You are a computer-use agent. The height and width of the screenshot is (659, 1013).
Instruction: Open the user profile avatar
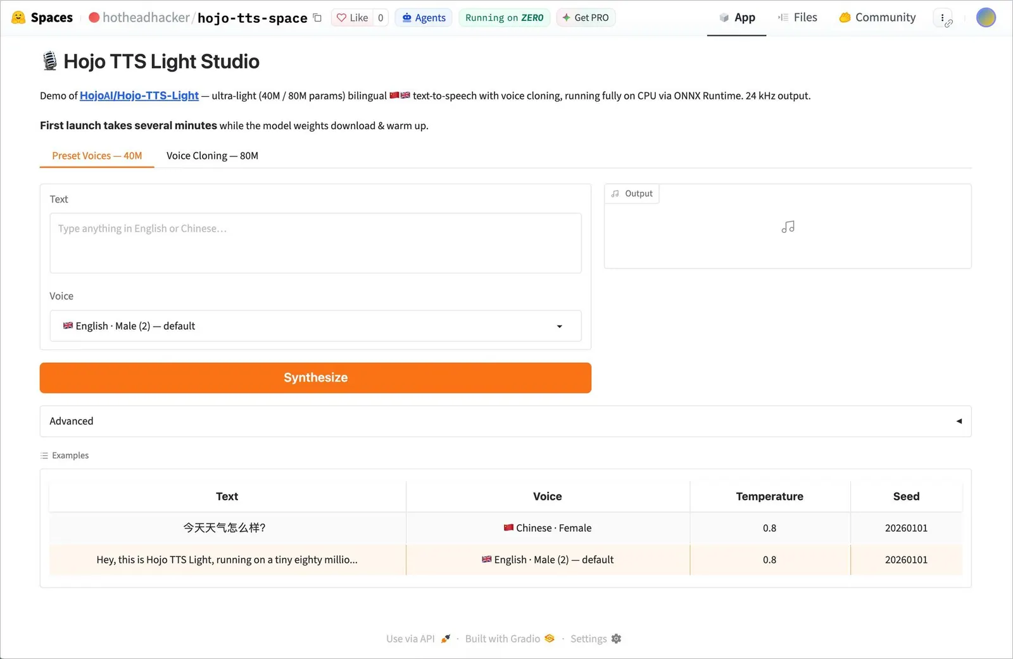pos(986,18)
